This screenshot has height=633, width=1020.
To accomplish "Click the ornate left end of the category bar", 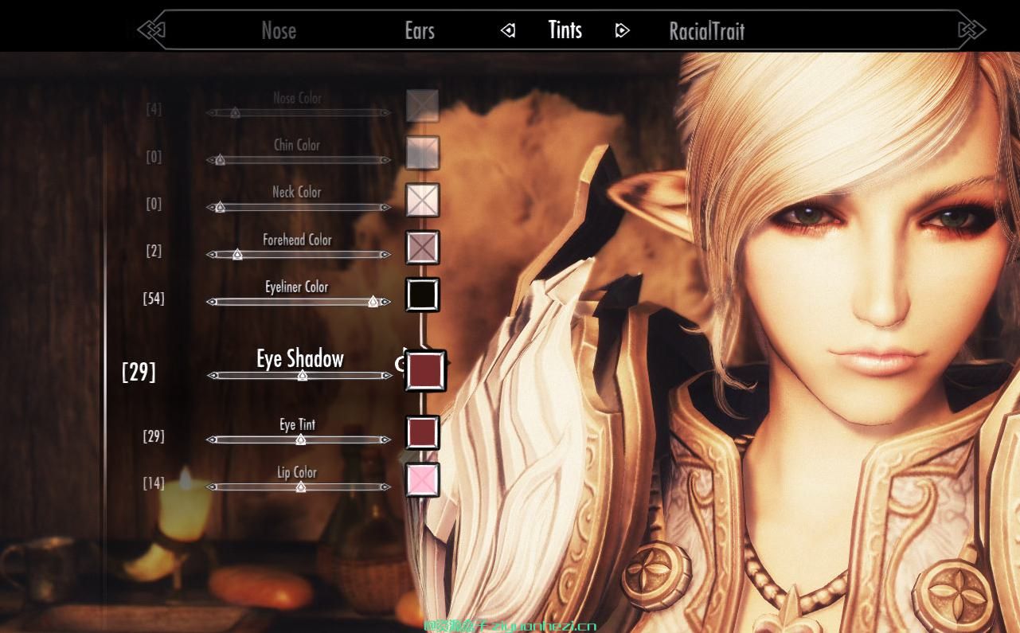I will (151, 30).
